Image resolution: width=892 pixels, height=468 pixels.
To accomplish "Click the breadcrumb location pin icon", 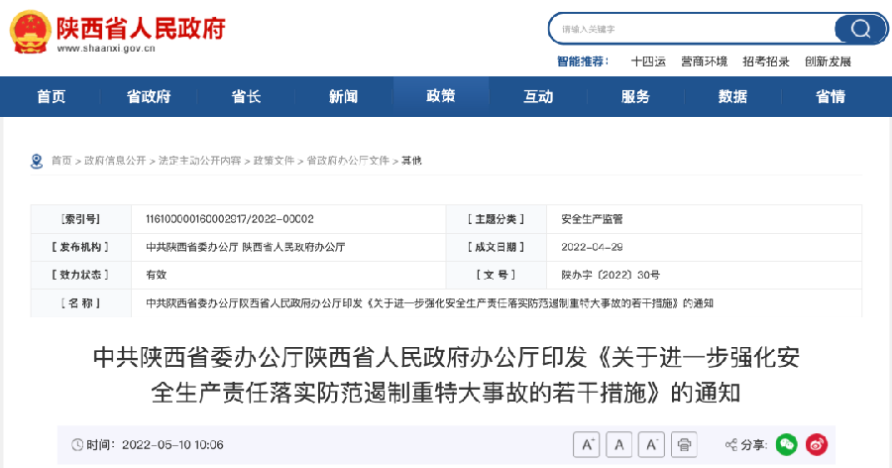I will point(38,161).
